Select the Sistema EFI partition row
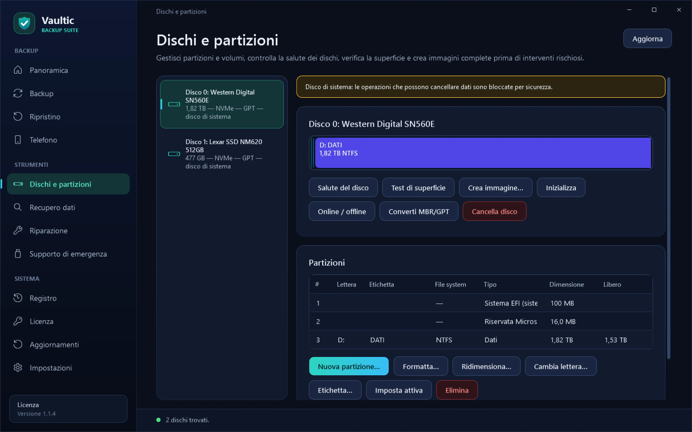Screen dimensions: 692x432 coord(481,303)
